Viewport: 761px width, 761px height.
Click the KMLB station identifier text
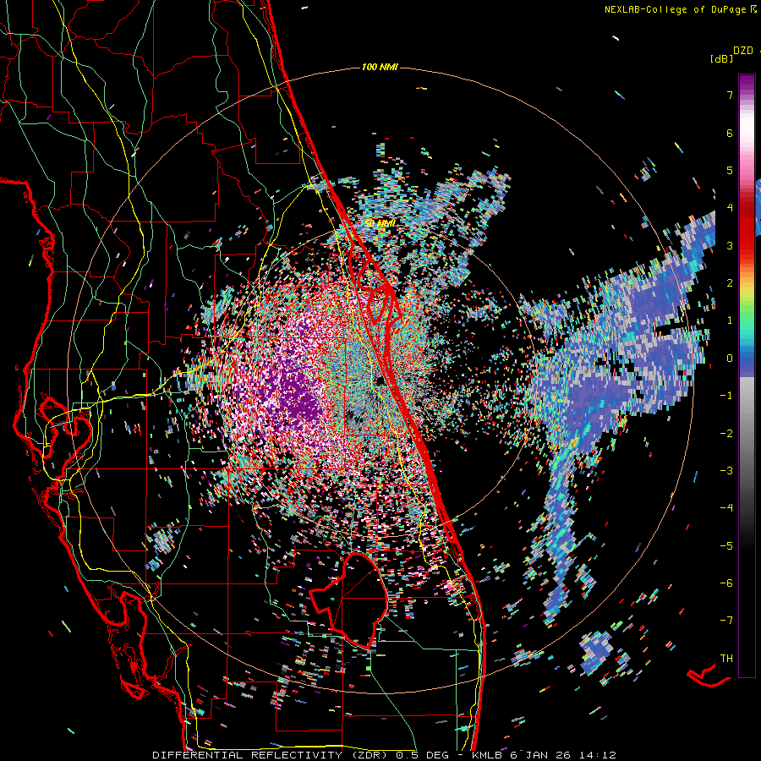pyautogui.click(x=488, y=755)
